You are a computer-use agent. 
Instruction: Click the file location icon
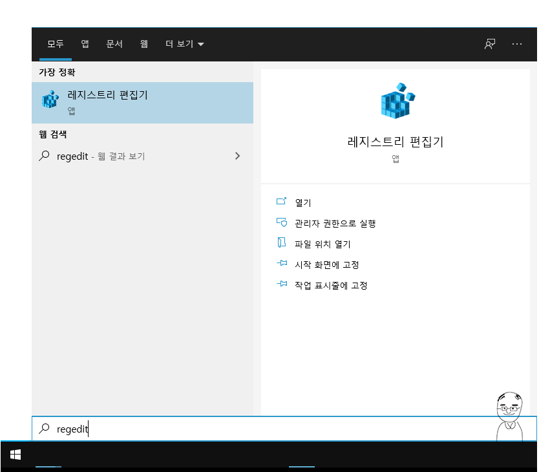(282, 242)
